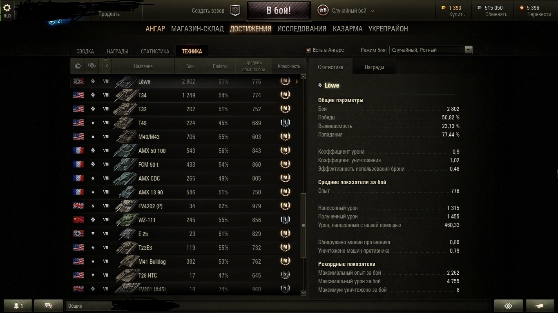Sort vehicles by vehicle type icon
The width and height of the screenshot is (558, 313).
[x=92, y=66]
